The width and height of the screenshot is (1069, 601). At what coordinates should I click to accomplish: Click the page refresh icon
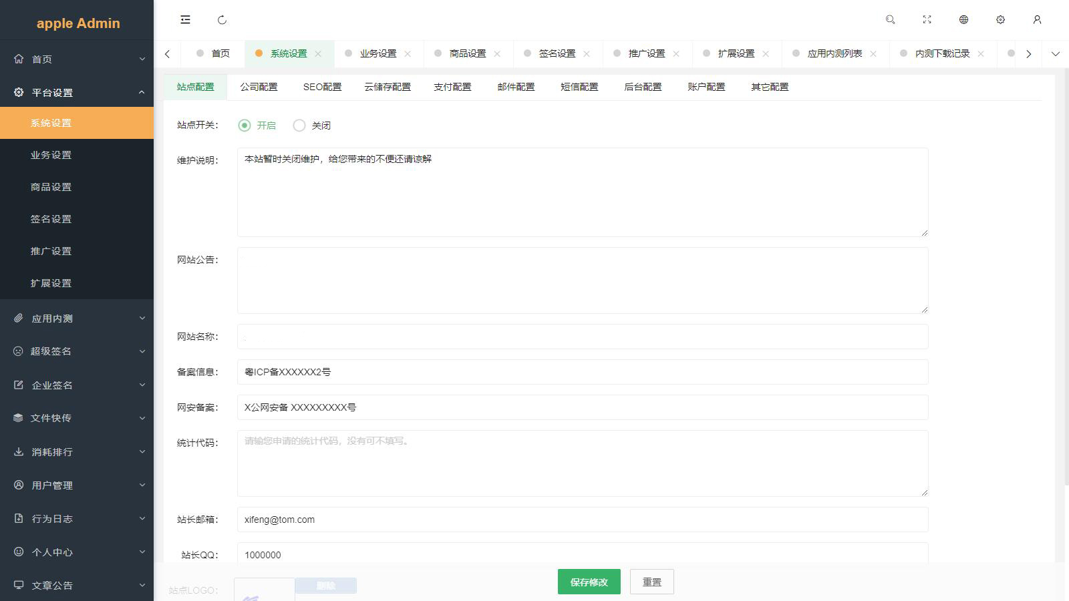click(222, 19)
